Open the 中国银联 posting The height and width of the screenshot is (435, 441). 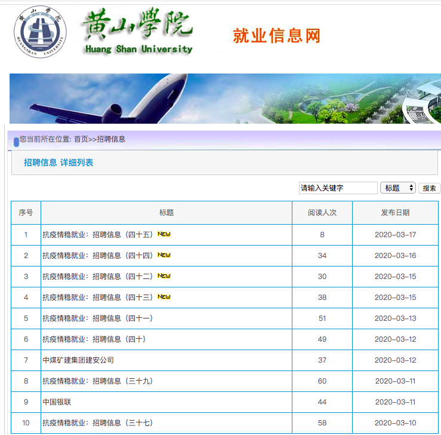57,402
